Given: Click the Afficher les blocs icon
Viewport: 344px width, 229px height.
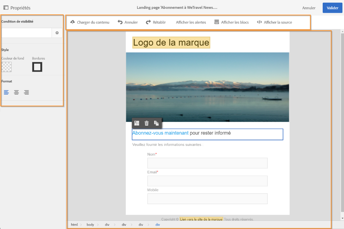Looking at the screenshot, I should click(217, 22).
